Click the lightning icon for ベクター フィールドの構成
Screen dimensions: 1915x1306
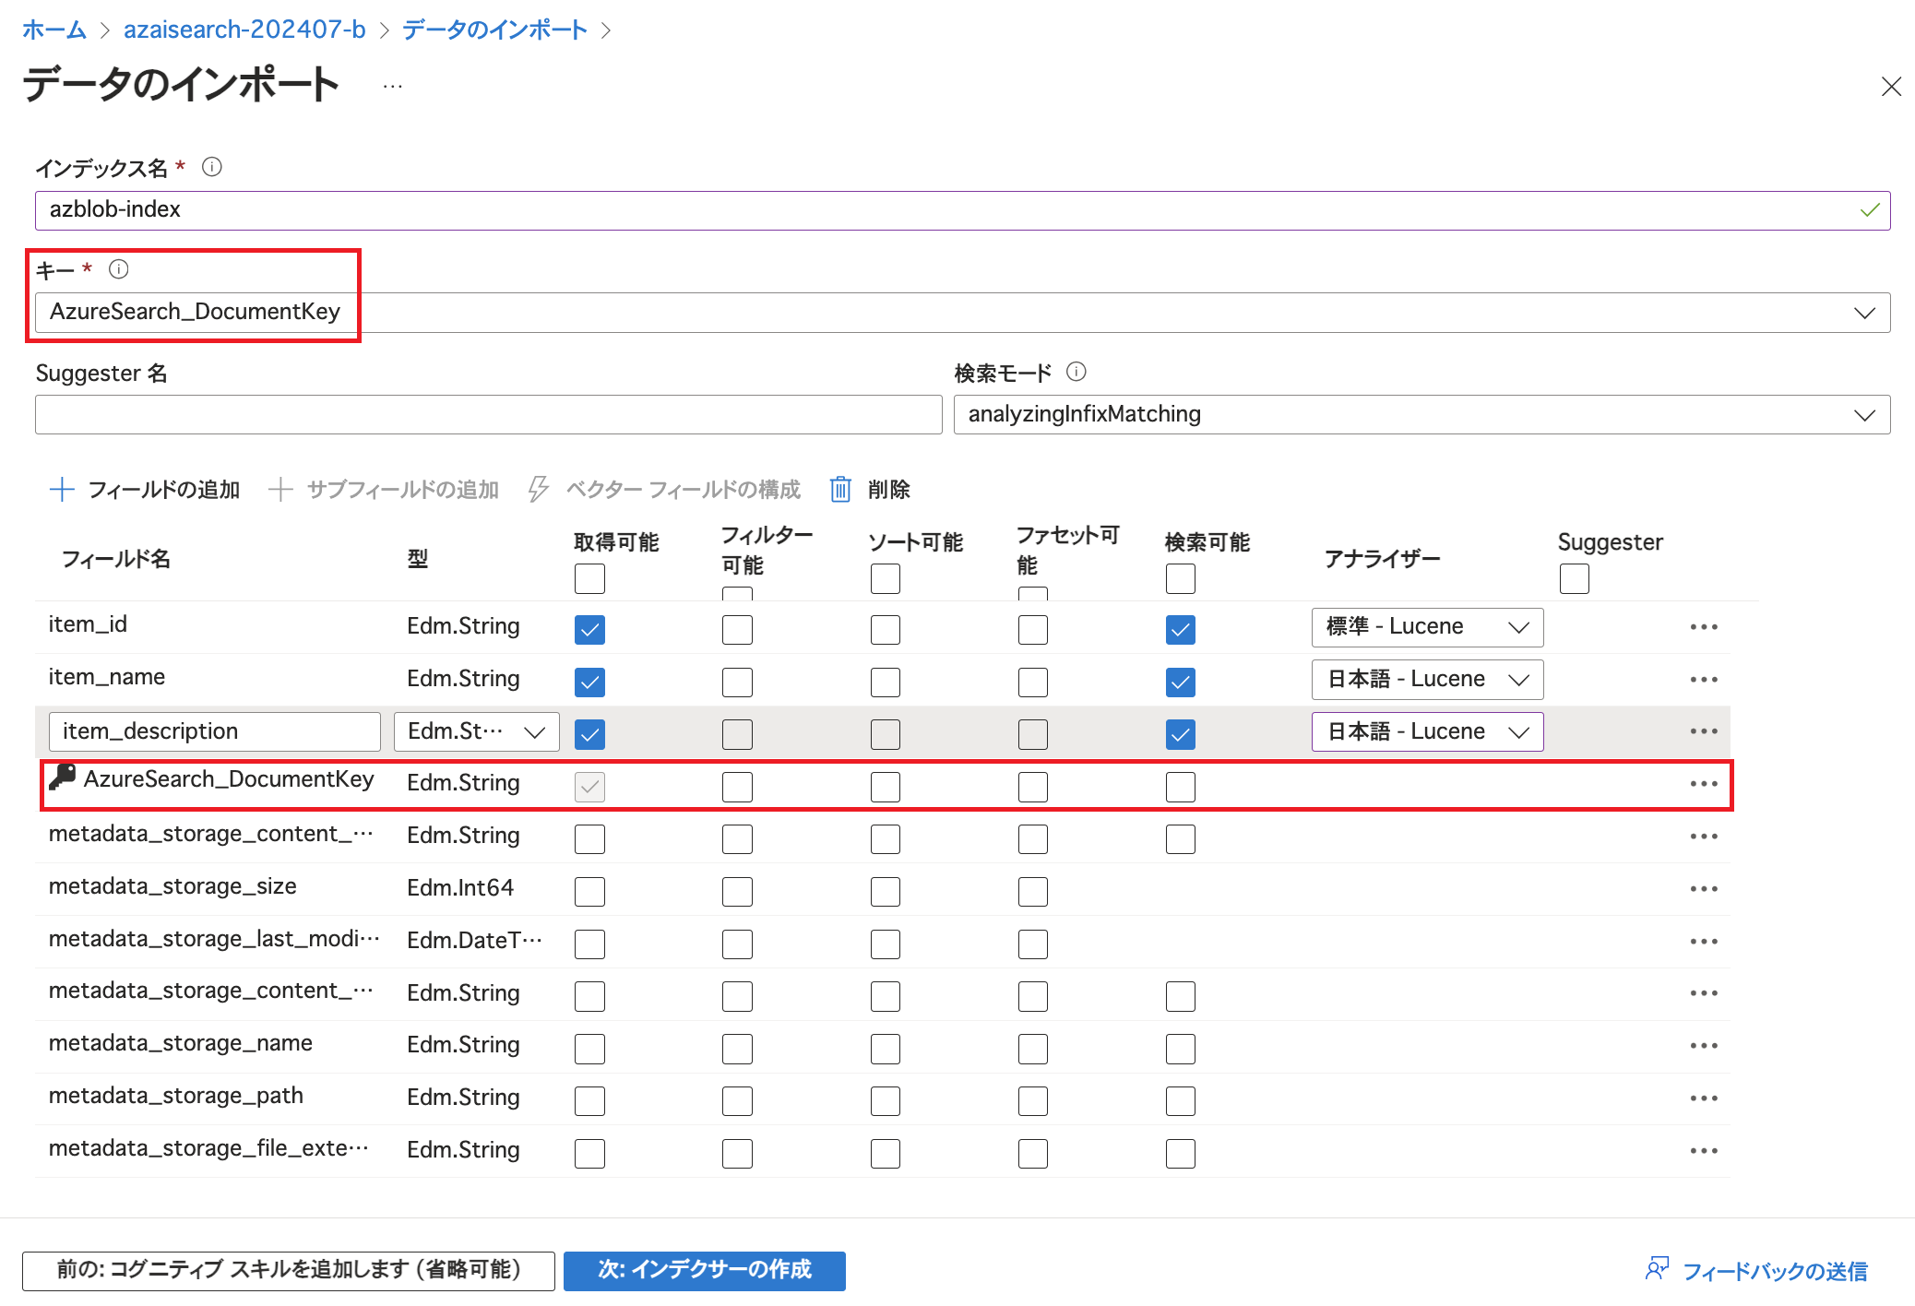pyautogui.click(x=539, y=489)
